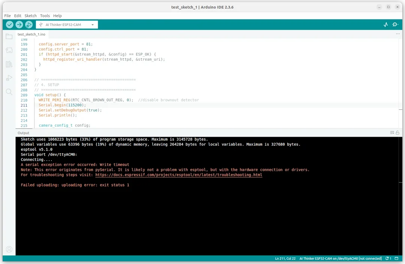Open the Search sidebar icon
The image size is (405, 264).
pyautogui.click(x=9, y=92)
